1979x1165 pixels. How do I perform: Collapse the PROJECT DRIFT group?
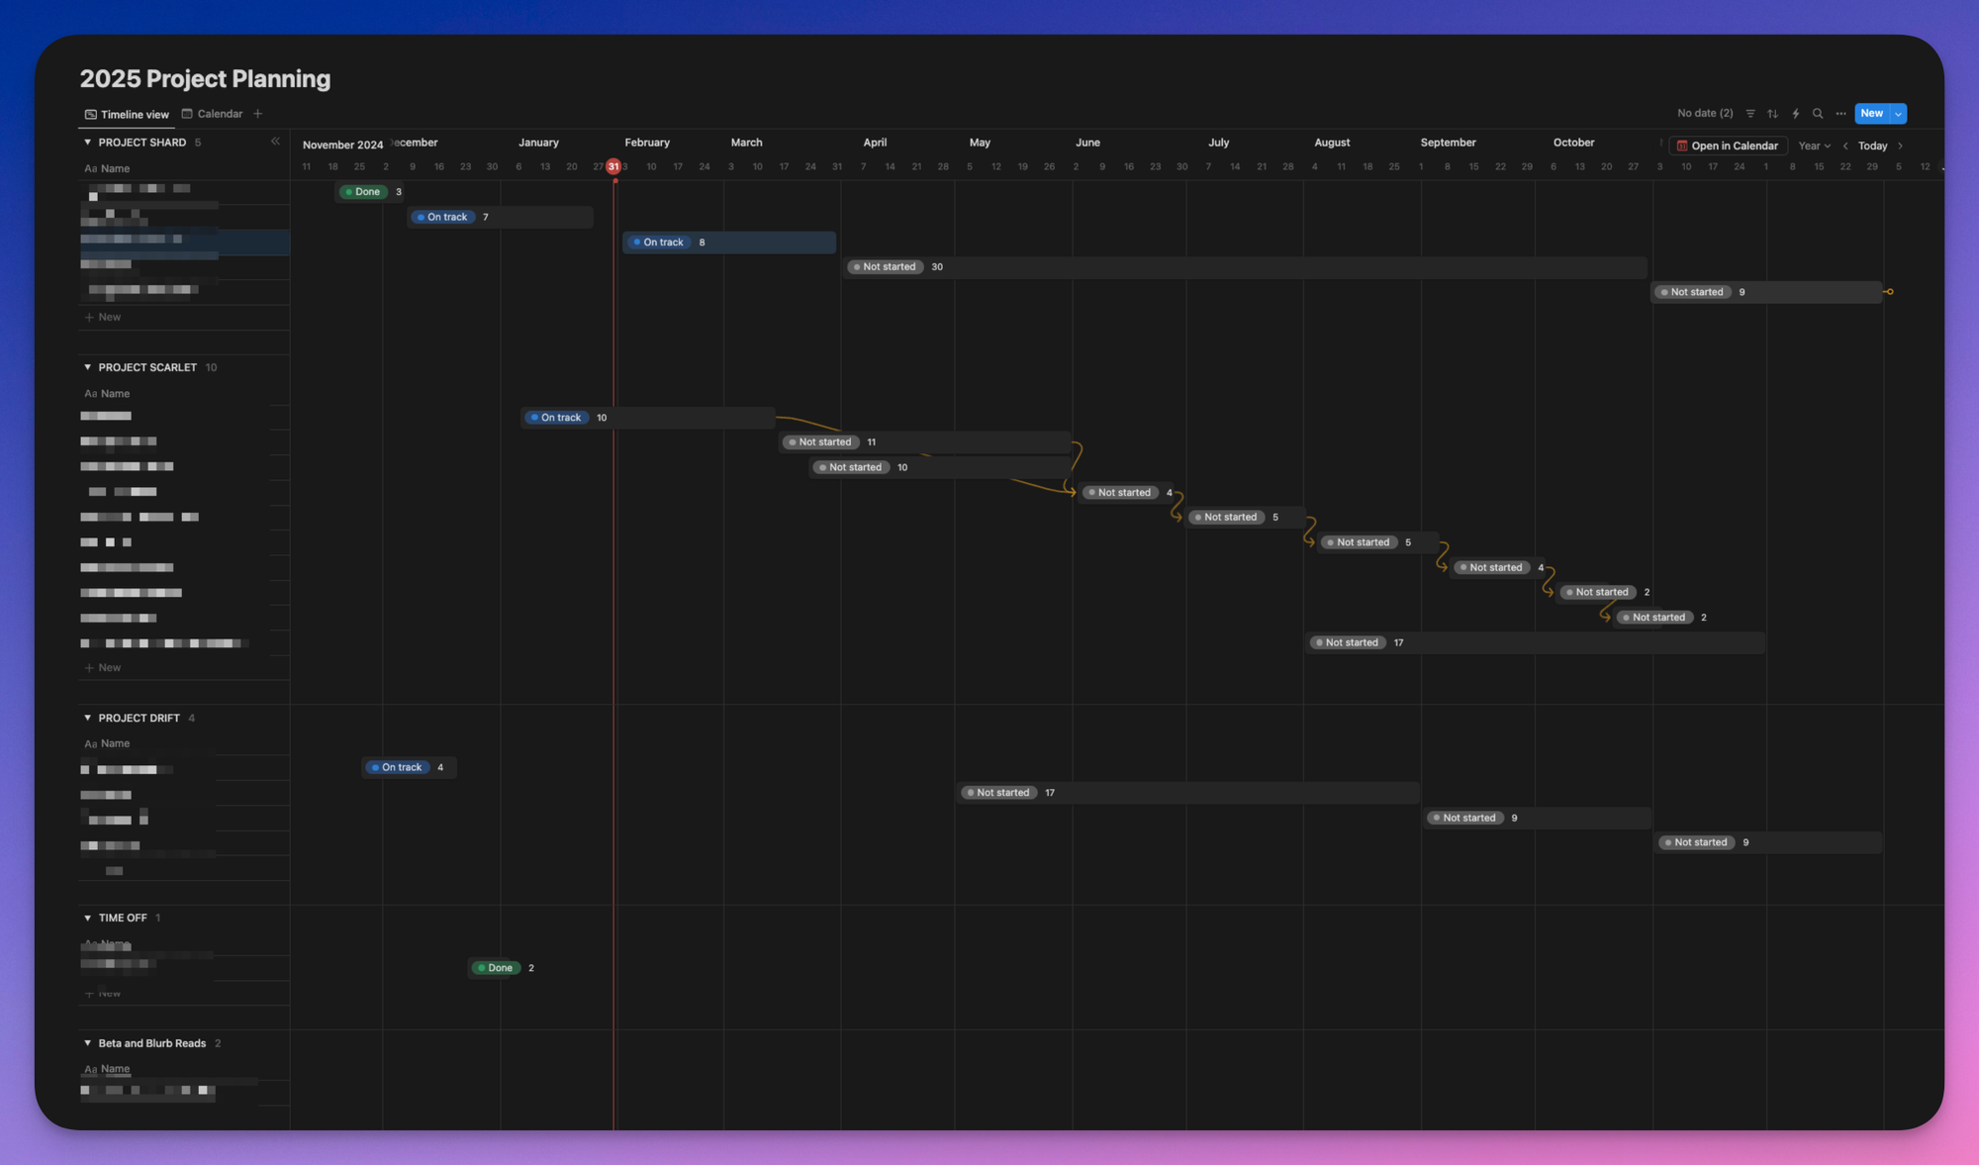tap(88, 718)
